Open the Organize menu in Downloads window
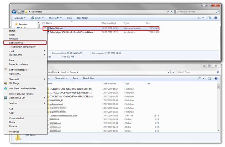The image size is (225, 147). click(x=20, y=18)
